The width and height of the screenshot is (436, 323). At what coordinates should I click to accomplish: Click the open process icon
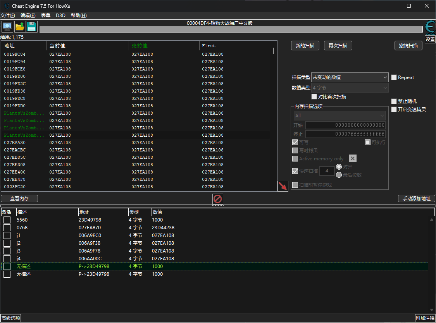[x=7, y=26]
